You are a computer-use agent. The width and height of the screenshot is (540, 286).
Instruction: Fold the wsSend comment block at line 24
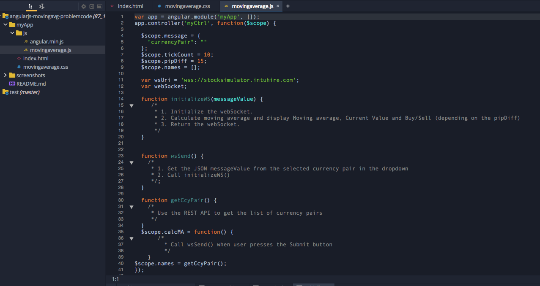131,162
